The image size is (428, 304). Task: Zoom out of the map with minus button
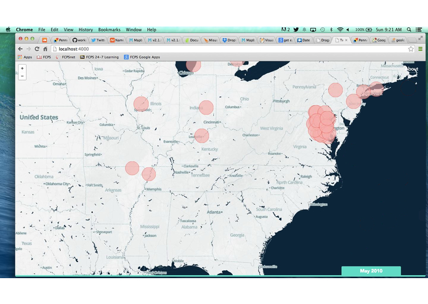click(x=22, y=76)
